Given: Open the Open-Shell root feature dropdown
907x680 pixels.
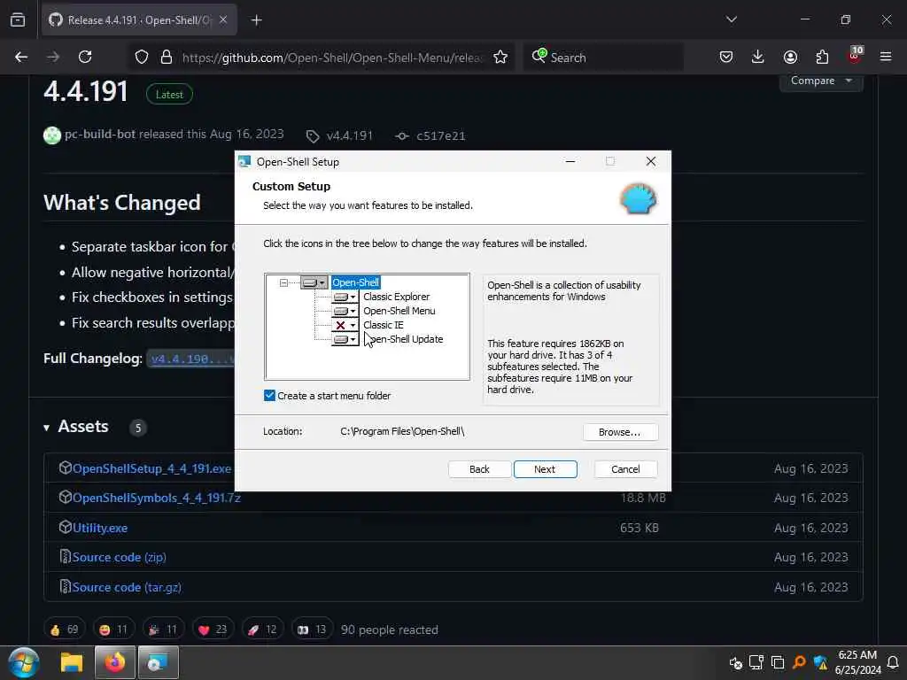Looking at the screenshot, I should pos(314,282).
